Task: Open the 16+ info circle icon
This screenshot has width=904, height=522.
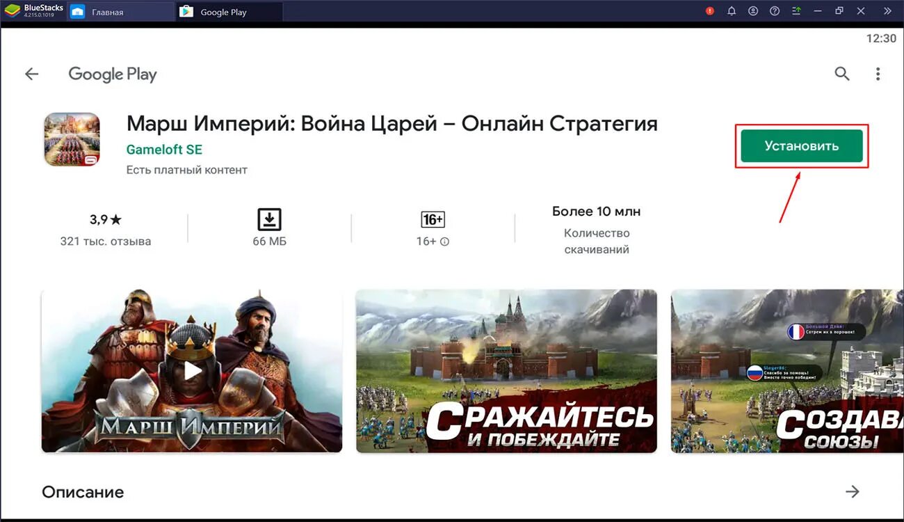Action: (445, 242)
